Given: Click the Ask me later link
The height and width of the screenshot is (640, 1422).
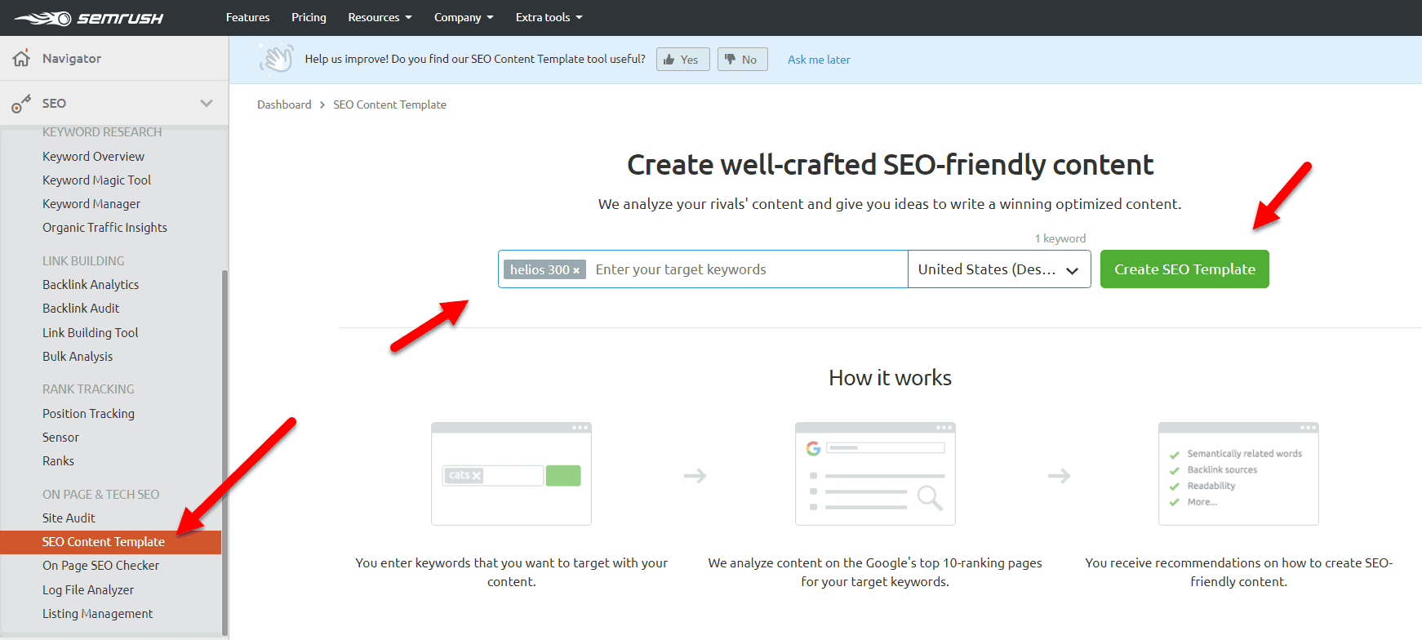Looking at the screenshot, I should [819, 60].
